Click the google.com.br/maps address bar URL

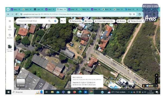click(52, 14)
